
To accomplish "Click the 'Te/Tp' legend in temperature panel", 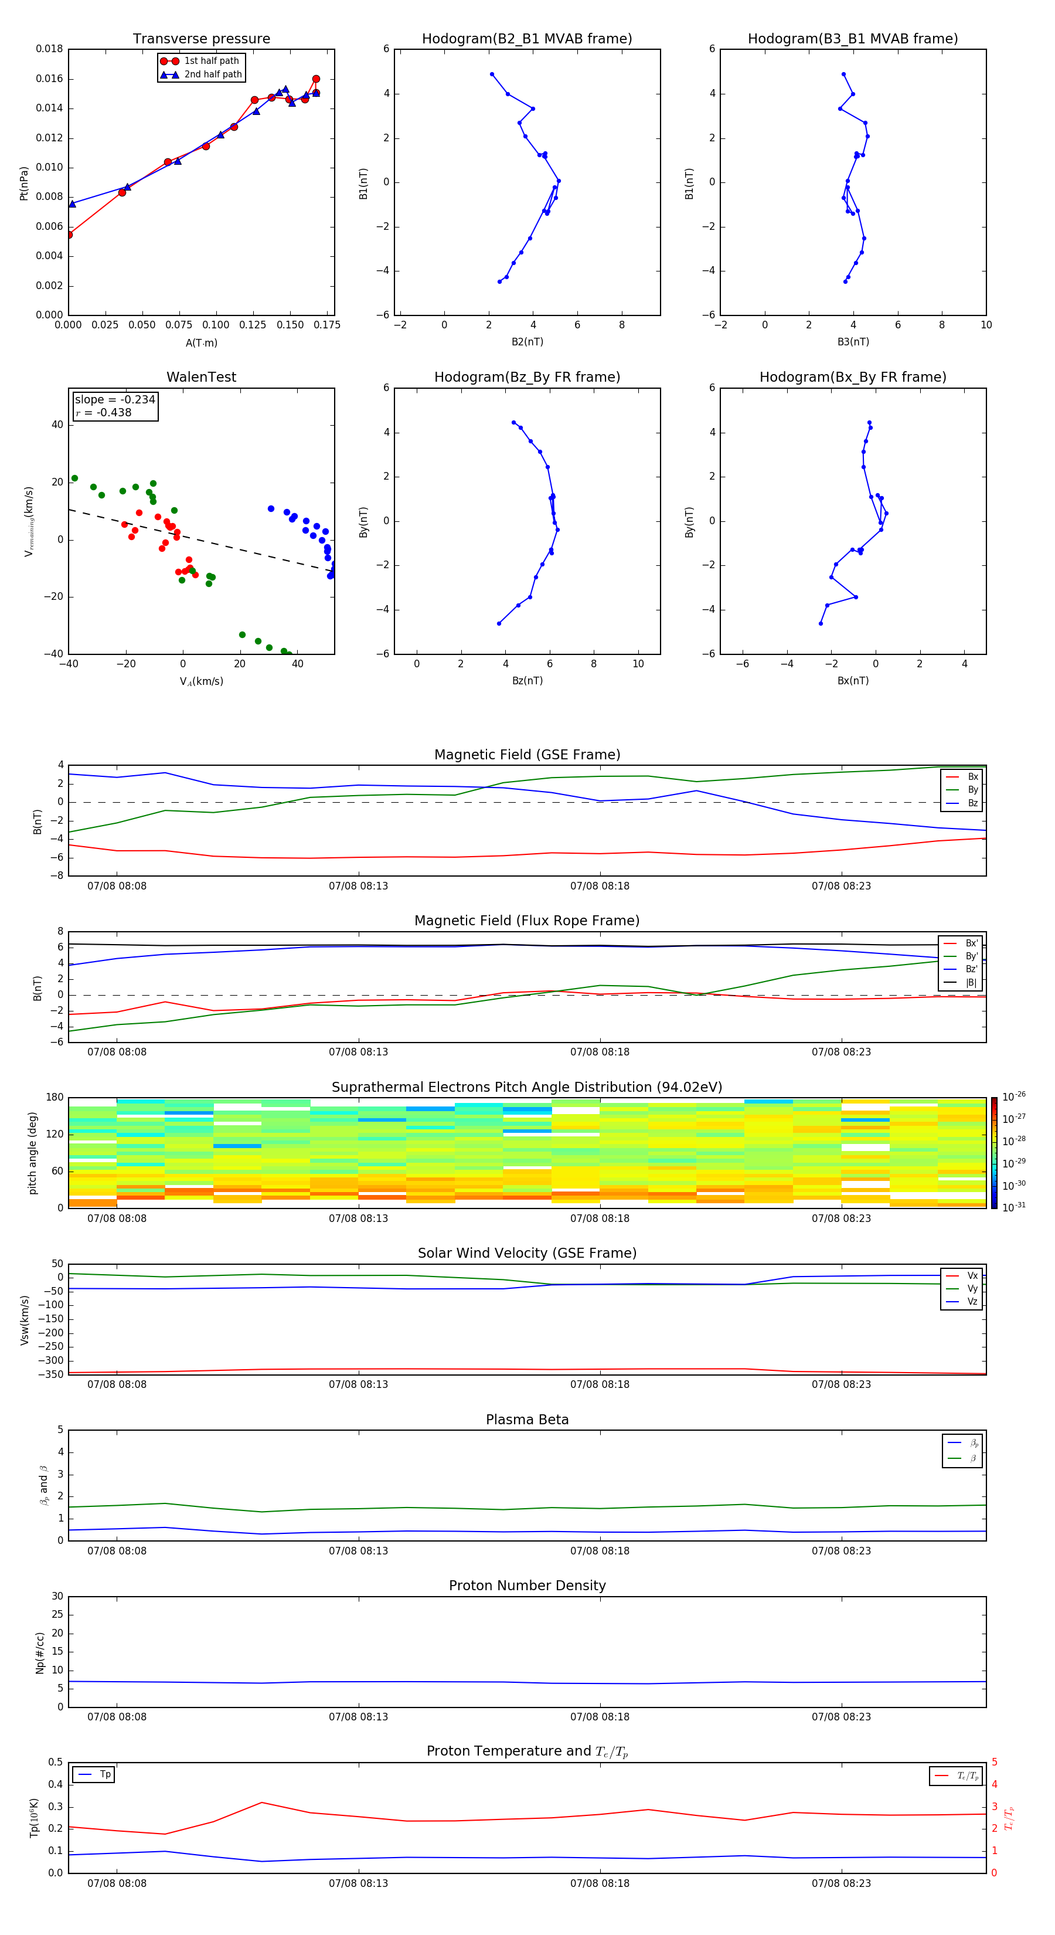I will pyautogui.click(x=956, y=1776).
